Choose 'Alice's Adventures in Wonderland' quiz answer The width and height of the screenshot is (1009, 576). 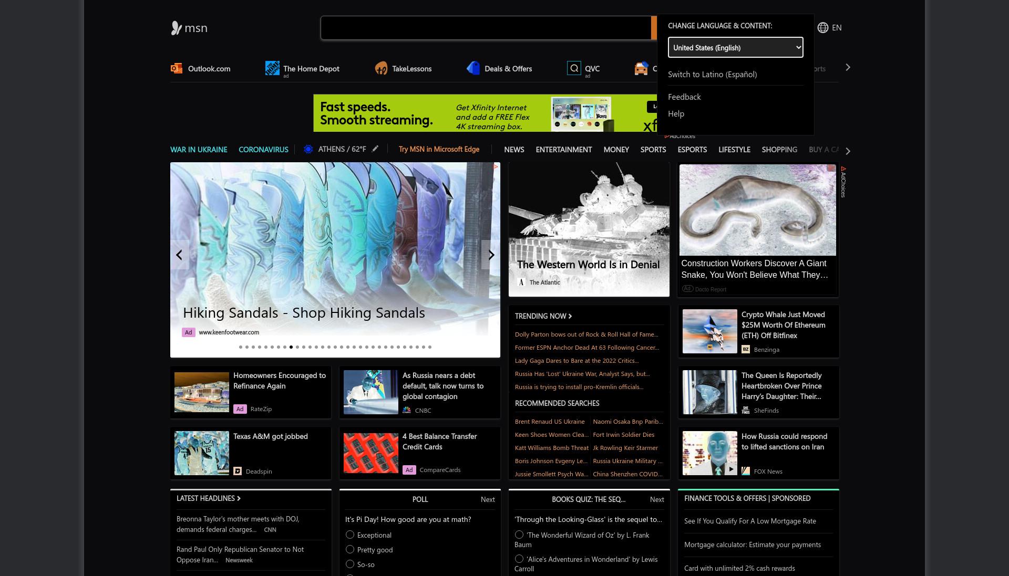pyautogui.click(x=519, y=559)
